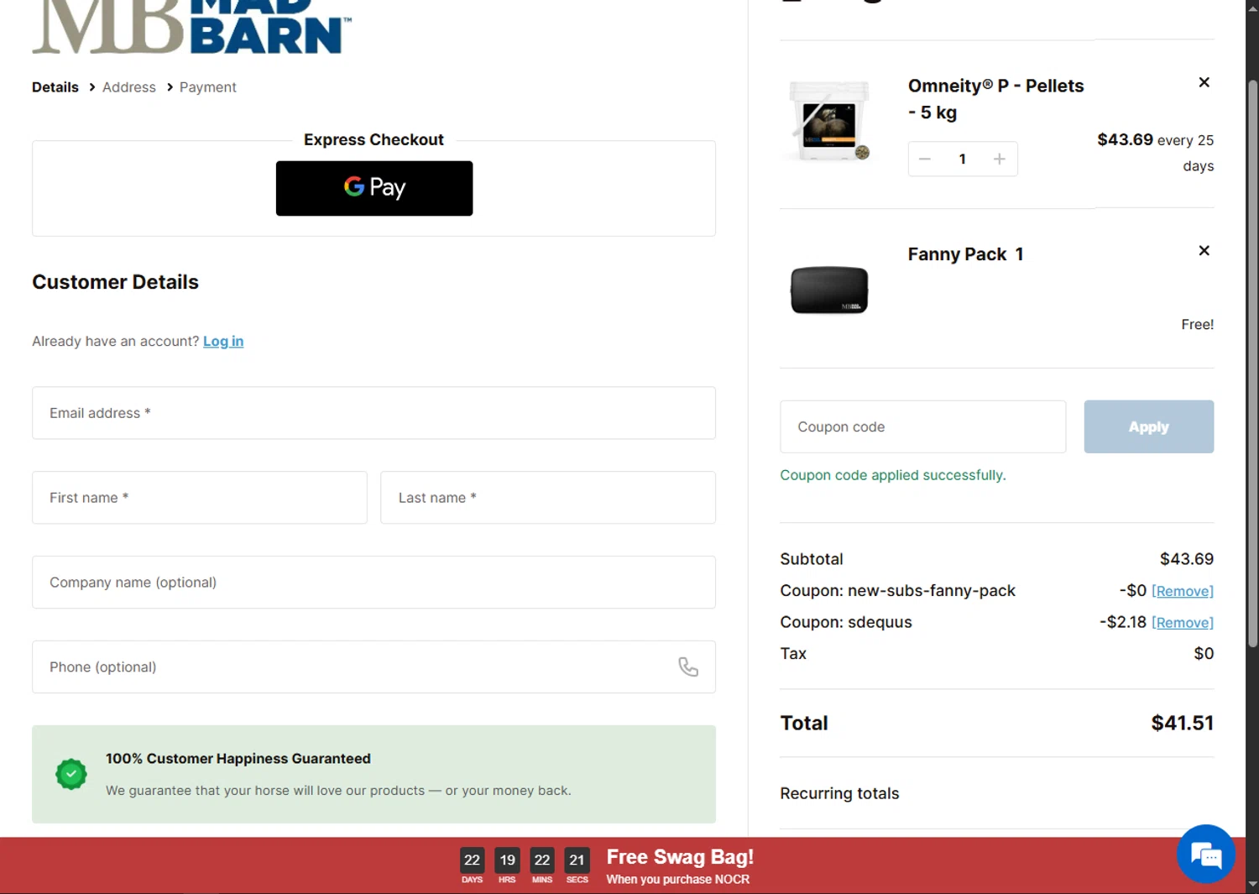Click the green guarantee checkmark badge
This screenshot has width=1259, height=894.
pyautogui.click(x=71, y=774)
